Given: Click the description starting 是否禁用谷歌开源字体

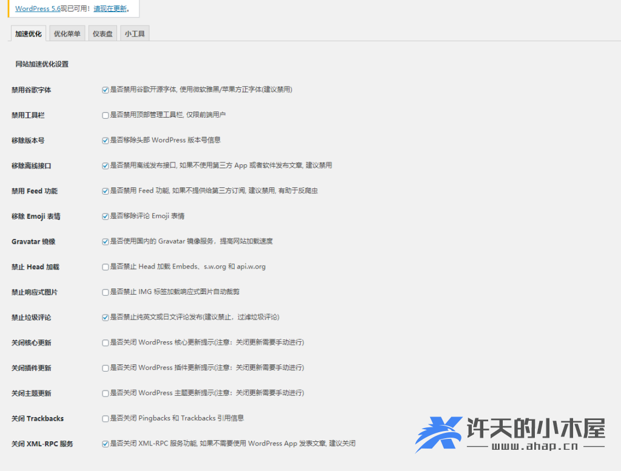Looking at the screenshot, I should pos(201,90).
